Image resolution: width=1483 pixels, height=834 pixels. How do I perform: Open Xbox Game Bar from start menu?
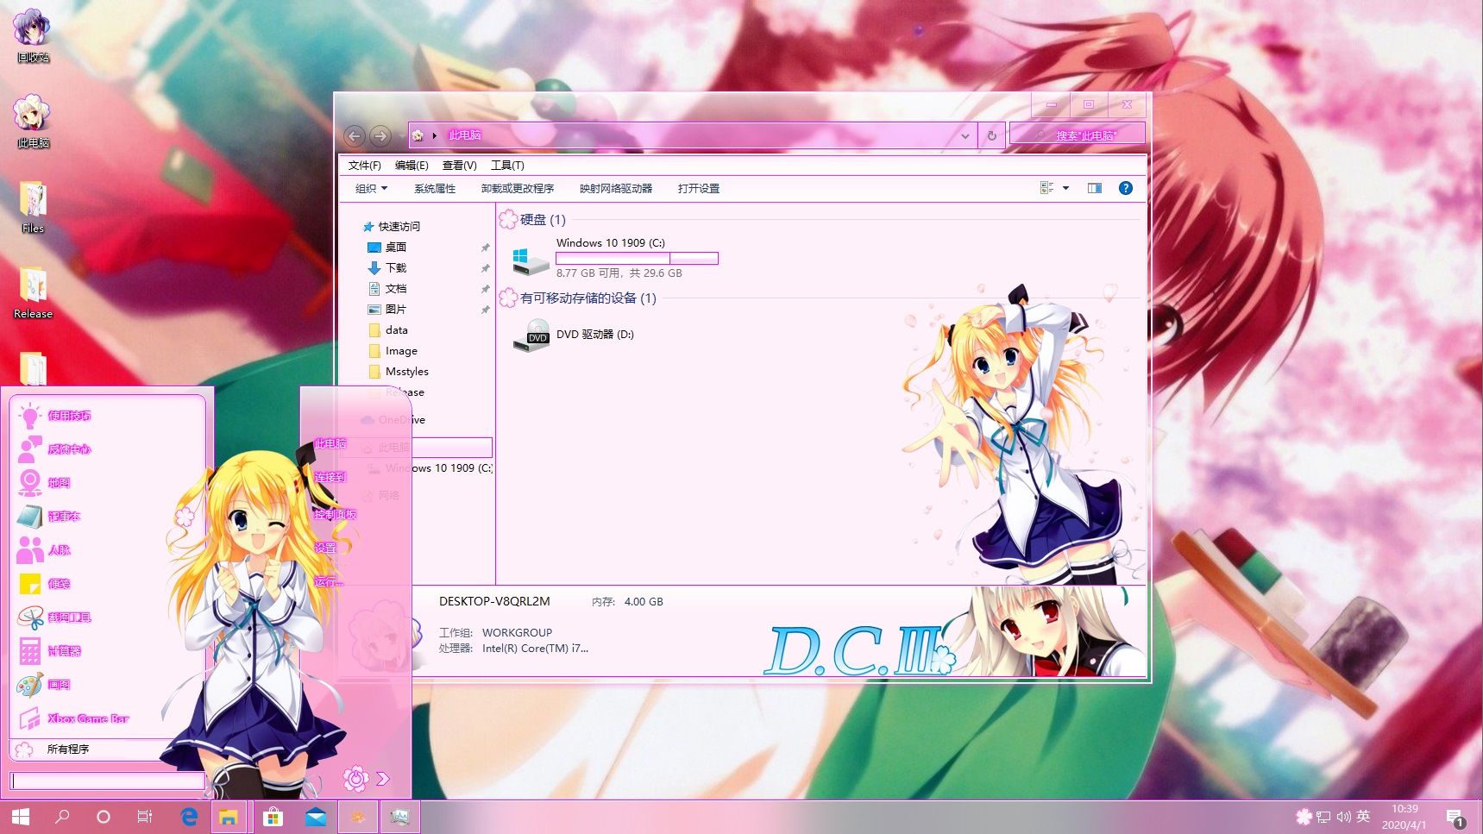74,718
